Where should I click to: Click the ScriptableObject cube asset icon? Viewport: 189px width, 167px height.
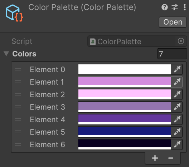click(x=14, y=13)
